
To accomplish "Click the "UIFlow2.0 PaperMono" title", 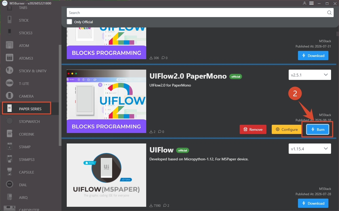I will 188,76.
